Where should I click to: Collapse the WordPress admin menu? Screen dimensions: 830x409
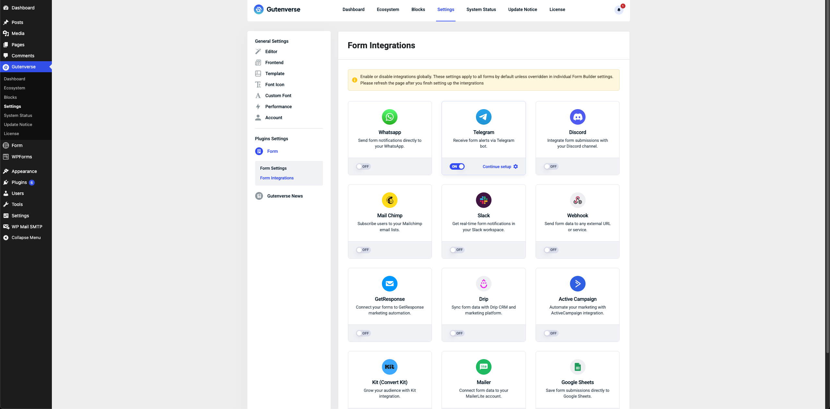[26, 238]
